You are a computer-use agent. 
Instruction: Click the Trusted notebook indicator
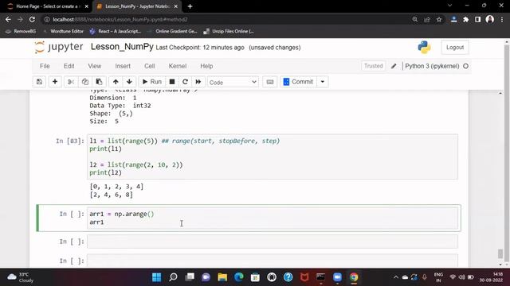(374, 66)
